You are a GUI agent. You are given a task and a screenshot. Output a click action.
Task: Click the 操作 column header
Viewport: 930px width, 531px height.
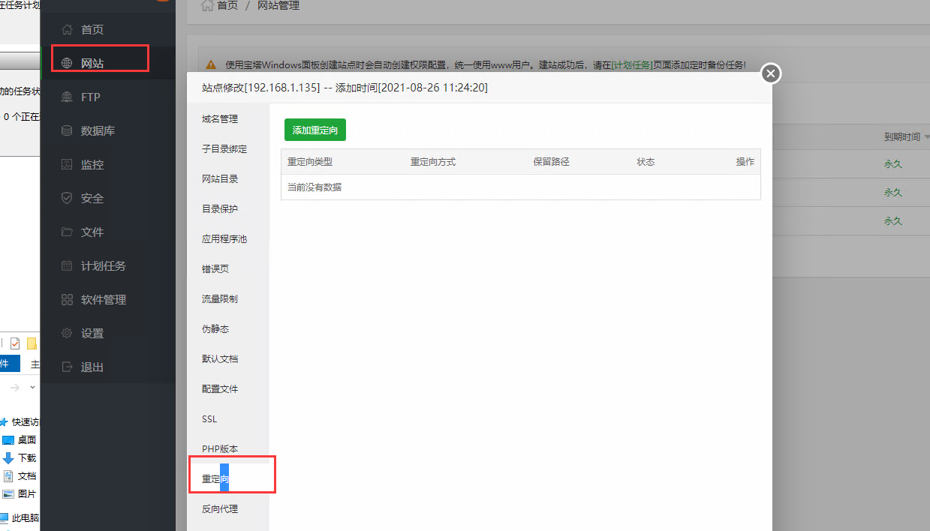pos(745,162)
